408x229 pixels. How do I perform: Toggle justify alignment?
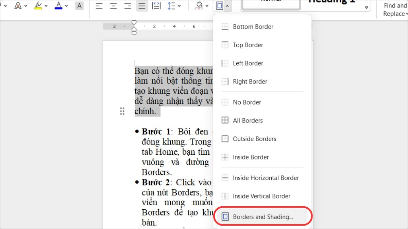142,6
